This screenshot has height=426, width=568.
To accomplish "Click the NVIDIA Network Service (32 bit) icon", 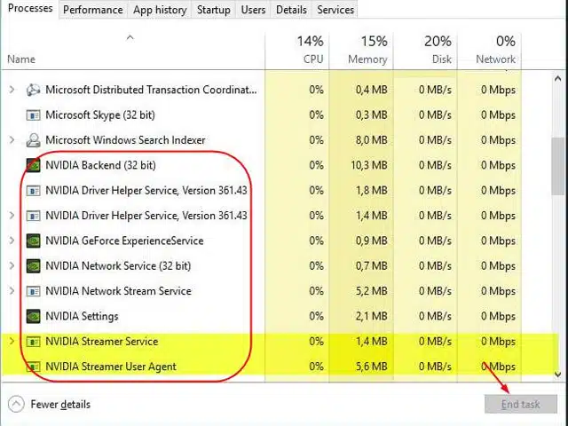I will point(33,266).
